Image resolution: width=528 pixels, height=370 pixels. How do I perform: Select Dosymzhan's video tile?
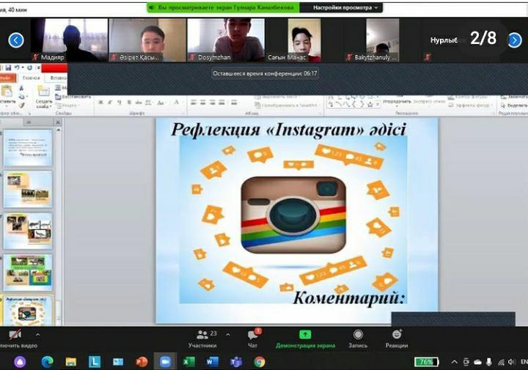point(225,40)
